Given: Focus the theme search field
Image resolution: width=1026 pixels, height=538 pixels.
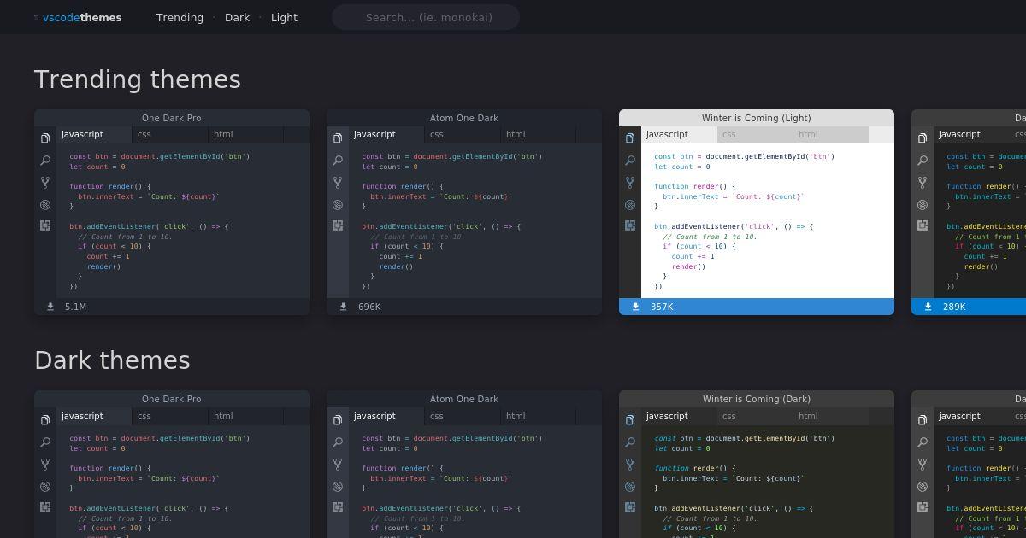Looking at the screenshot, I should pyautogui.click(x=426, y=17).
